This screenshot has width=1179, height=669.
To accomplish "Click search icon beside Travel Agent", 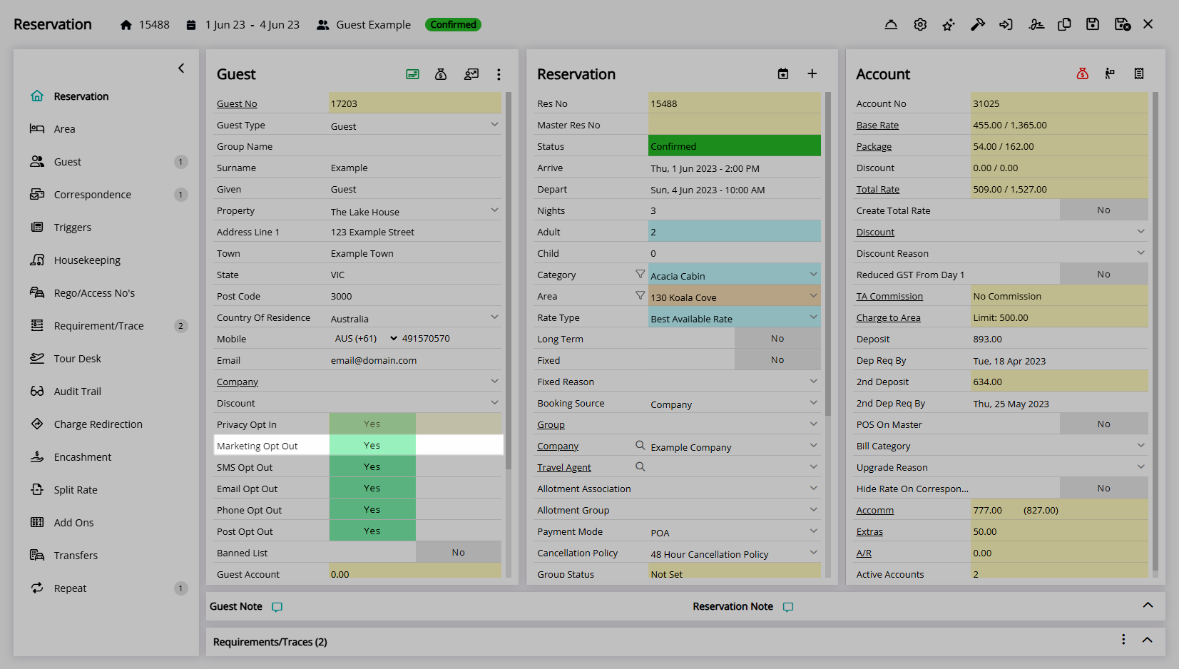I will [640, 466].
